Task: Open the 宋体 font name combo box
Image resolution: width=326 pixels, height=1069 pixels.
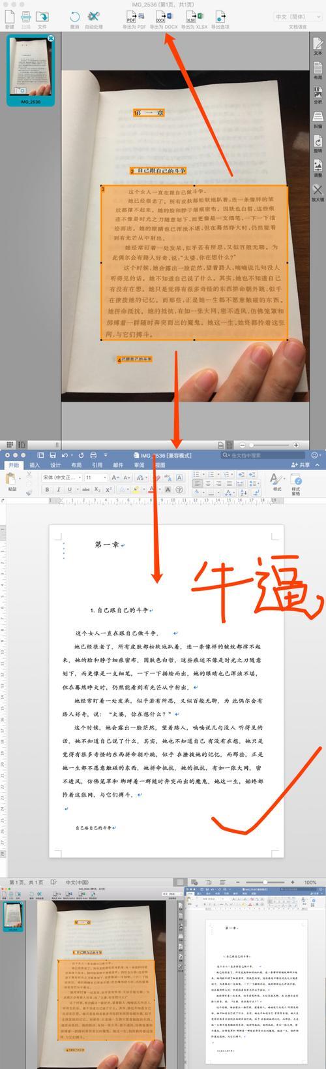Action: pyautogui.click(x=61, y=478)
